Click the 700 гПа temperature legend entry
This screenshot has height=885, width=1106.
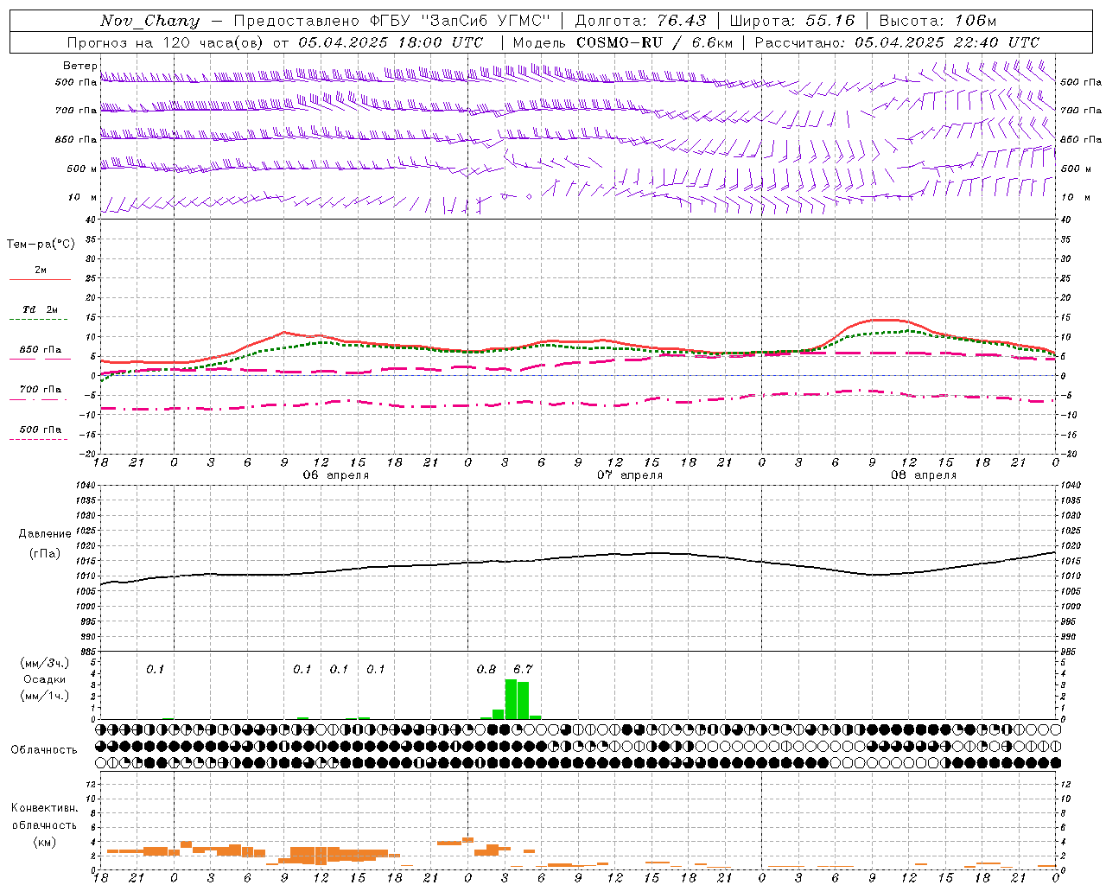click(x=41, y=389)
